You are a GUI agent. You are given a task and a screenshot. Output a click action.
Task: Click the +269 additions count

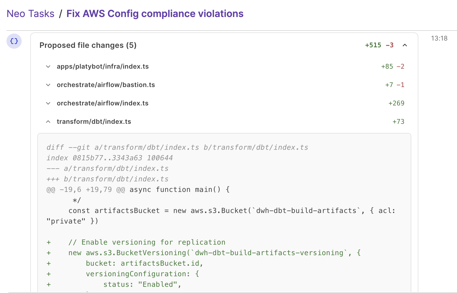396,103
